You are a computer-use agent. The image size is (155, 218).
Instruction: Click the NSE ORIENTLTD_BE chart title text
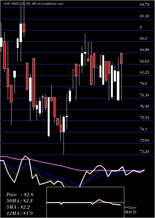33,4
